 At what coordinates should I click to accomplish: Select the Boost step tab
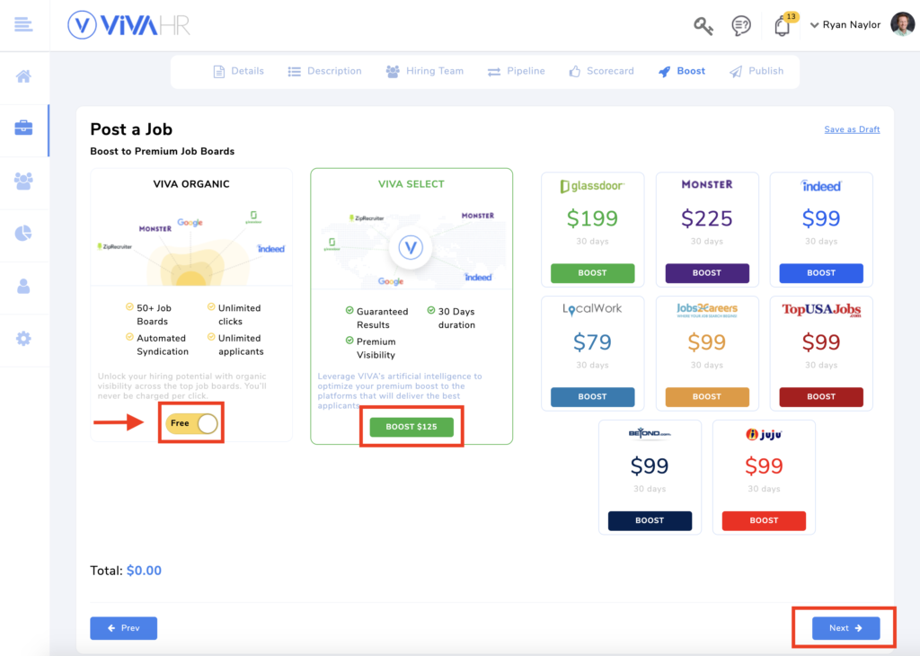tap(682, 71)
